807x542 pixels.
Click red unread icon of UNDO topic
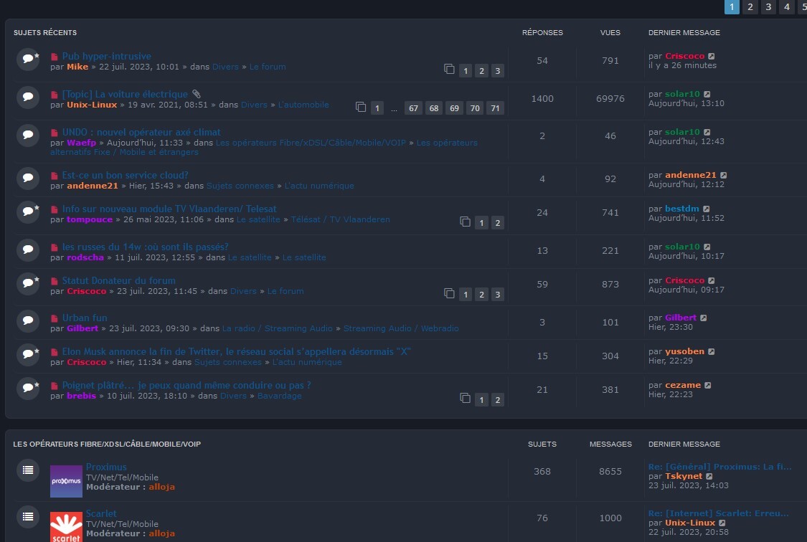[x=54, y=133]
